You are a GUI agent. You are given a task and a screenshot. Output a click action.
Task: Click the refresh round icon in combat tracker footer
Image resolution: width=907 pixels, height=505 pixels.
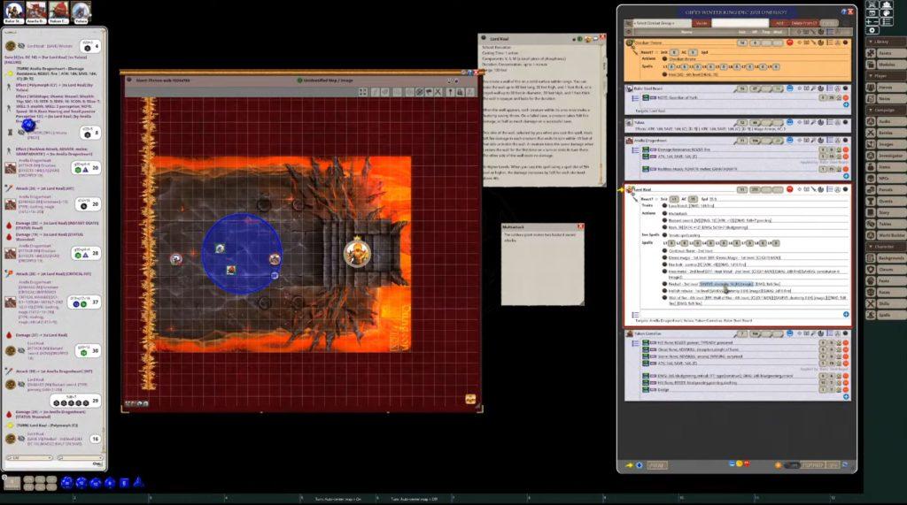(x=844, y=464)
